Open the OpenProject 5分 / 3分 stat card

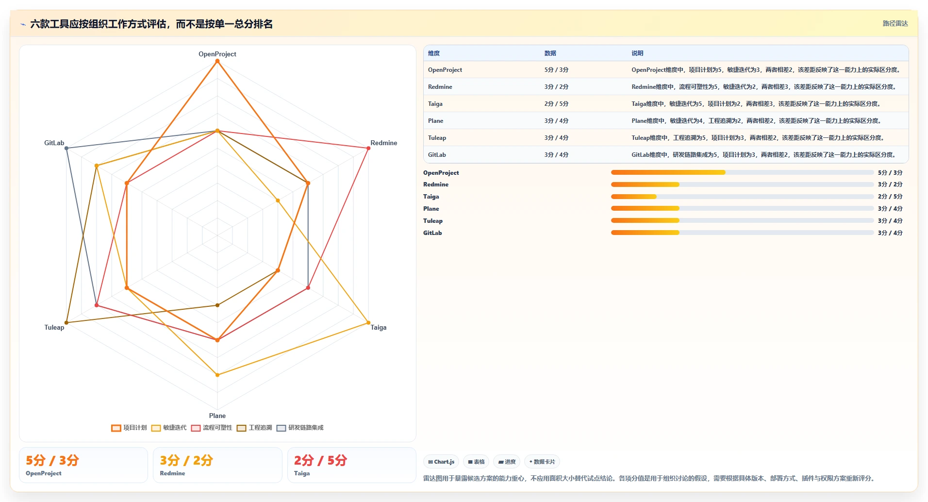coord(83,465)
